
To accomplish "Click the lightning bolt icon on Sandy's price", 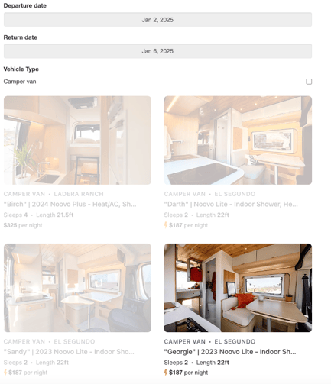I will click(5, 373).
